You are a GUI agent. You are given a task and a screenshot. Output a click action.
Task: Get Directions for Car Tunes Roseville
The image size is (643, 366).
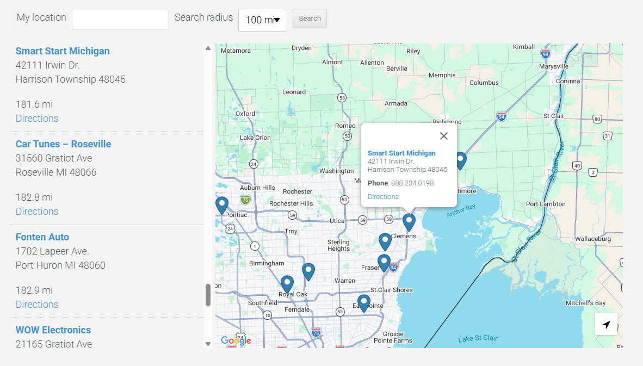coord(37,212)
